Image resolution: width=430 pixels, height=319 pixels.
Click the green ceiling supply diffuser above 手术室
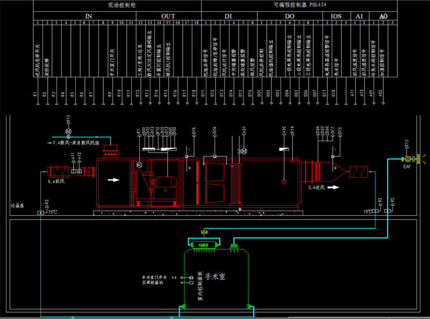click(203, 245)
